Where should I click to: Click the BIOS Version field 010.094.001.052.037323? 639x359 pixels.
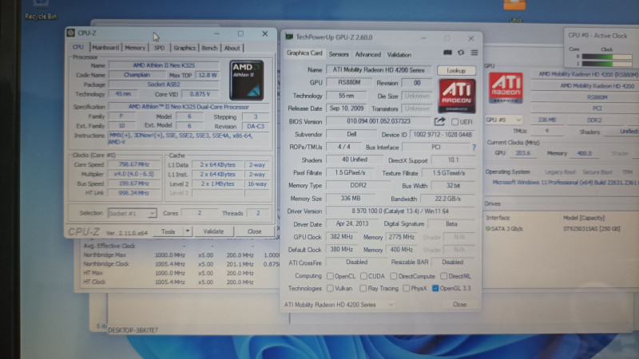pos(379,121)
